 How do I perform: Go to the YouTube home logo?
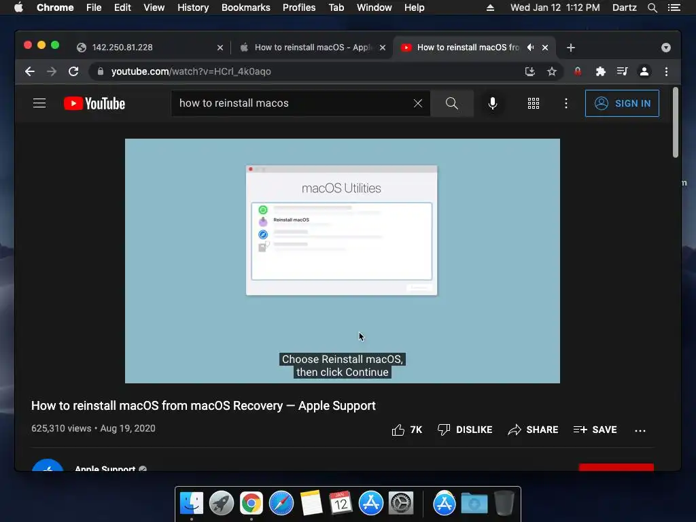[94, 103]
